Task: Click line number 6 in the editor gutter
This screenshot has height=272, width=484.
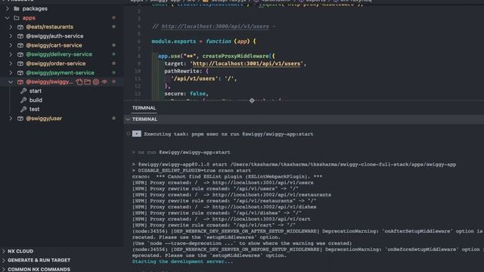Action: click(x=139, y=42)
